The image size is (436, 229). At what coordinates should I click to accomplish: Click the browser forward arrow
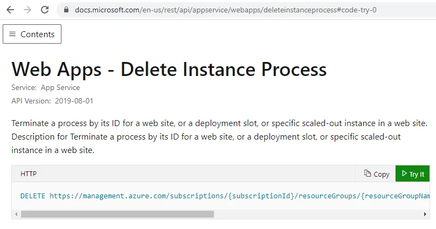(x=27, y=10)
